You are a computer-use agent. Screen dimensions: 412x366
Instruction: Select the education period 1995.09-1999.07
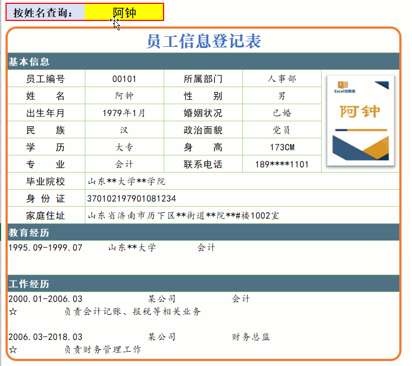pos(46,247)
